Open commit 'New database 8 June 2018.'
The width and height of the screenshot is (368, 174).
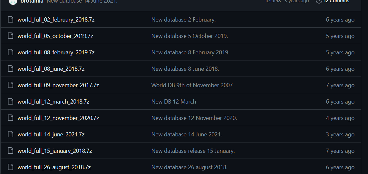point(185,69)
